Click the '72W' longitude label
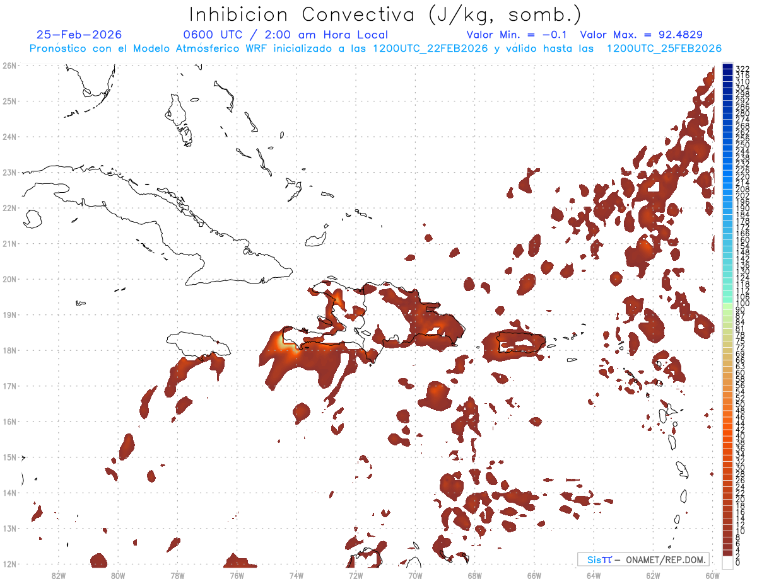757x584 pixels. (x=356, y=576)
